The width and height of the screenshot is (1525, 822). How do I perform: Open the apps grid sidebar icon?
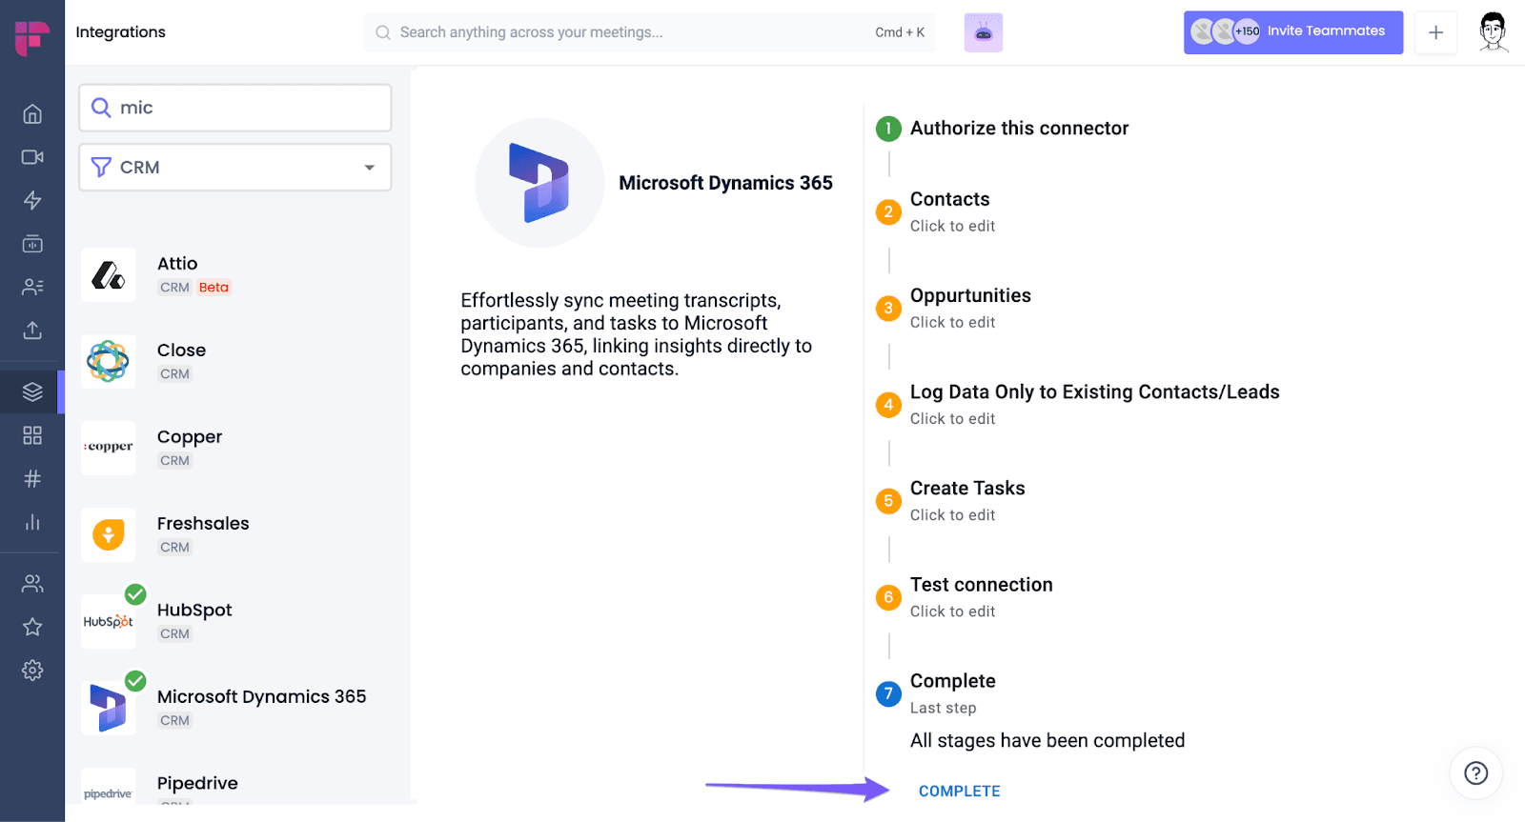point(32,435)
